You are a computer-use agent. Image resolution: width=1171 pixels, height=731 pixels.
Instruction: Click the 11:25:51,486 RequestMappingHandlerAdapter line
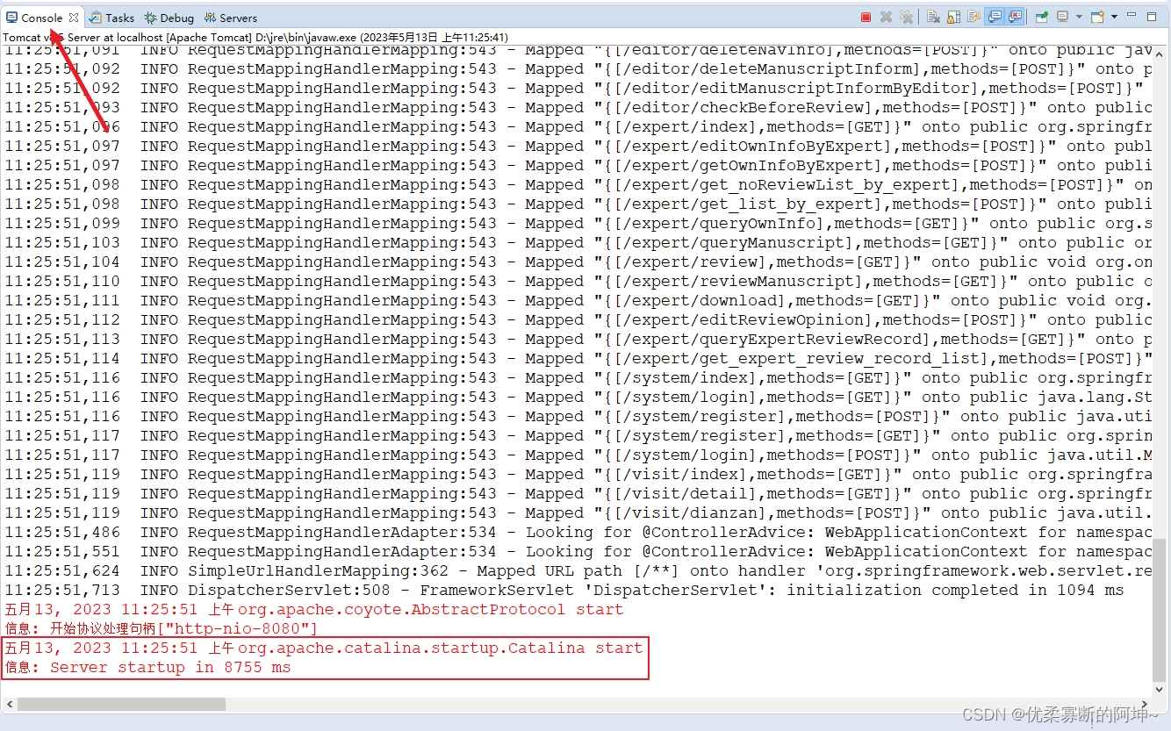click(578, 532)
